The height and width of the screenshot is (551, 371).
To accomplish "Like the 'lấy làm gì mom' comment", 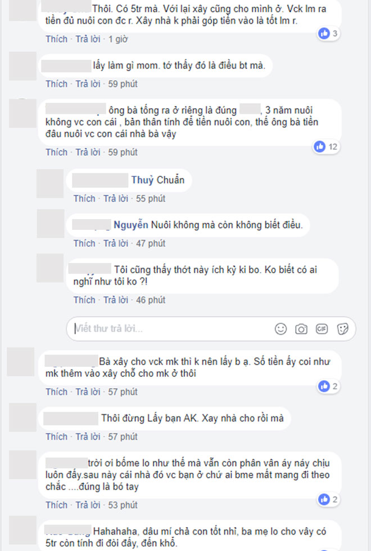I will click(56, 84).
